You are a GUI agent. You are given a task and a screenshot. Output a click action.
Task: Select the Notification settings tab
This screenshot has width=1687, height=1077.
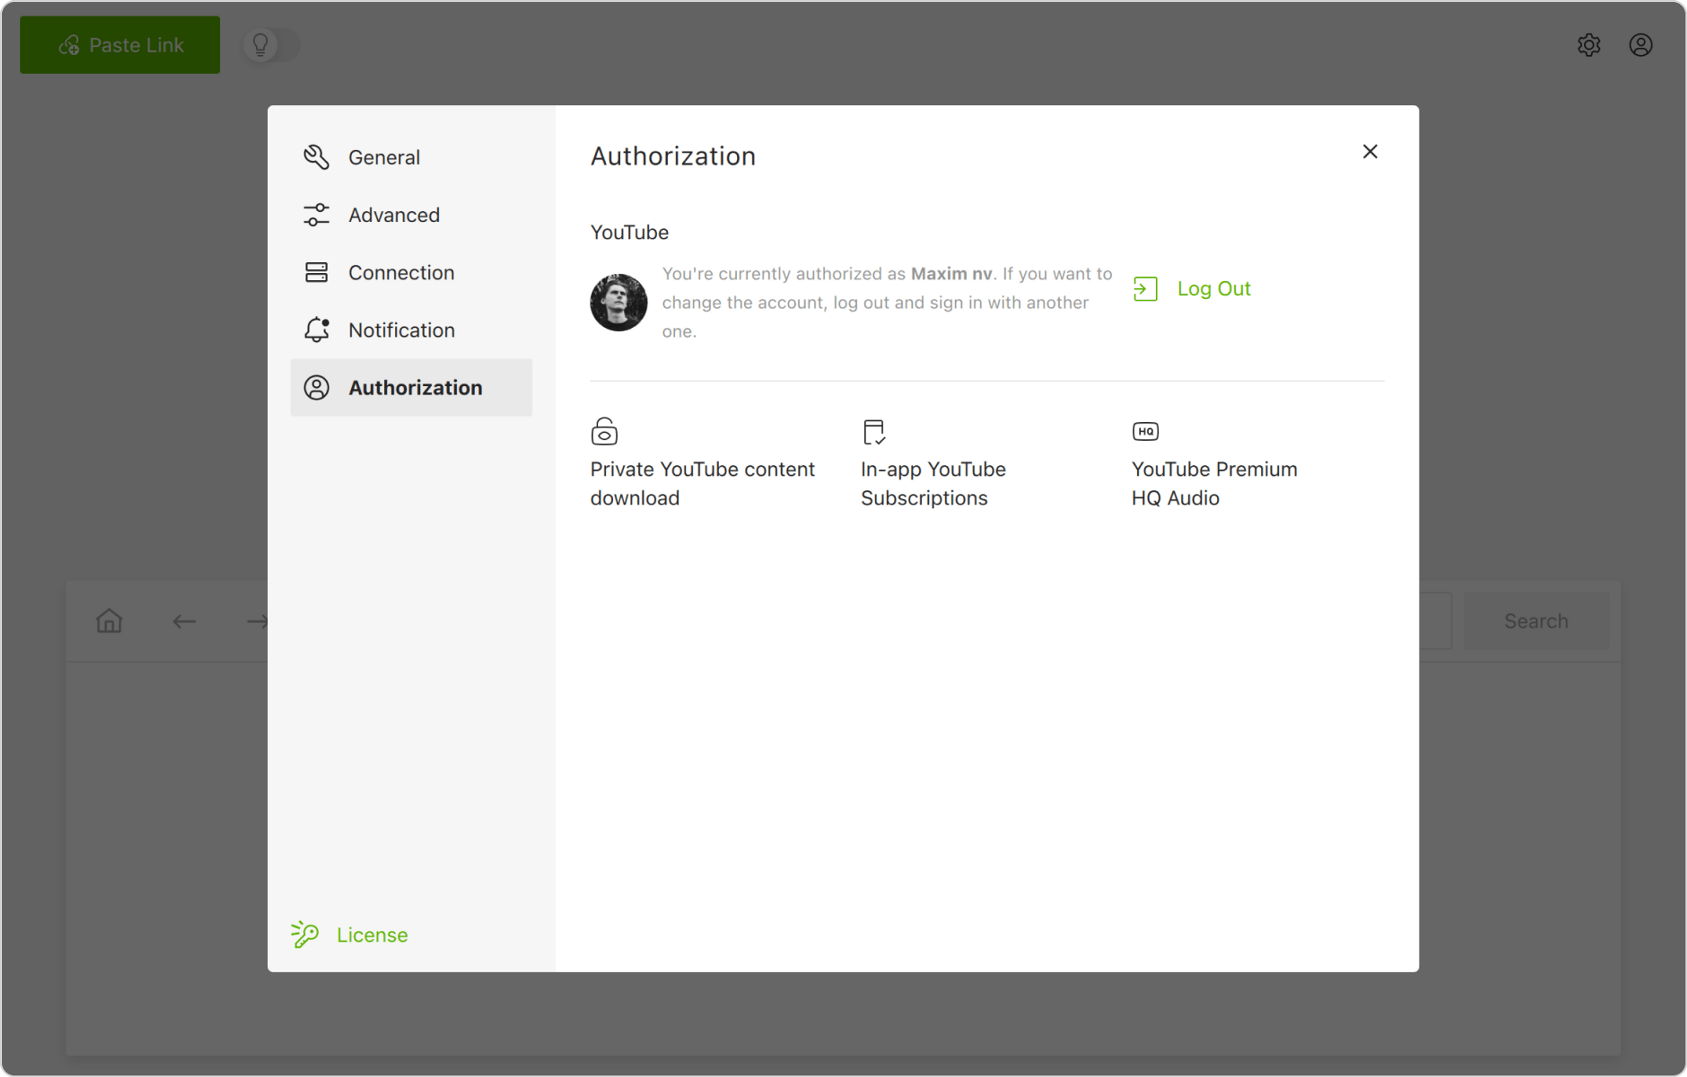pos(402,330)
